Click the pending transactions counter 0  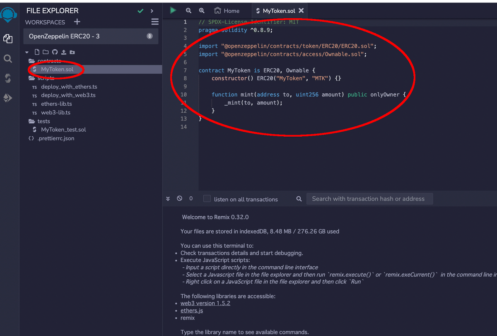click(x=191, y=198)
